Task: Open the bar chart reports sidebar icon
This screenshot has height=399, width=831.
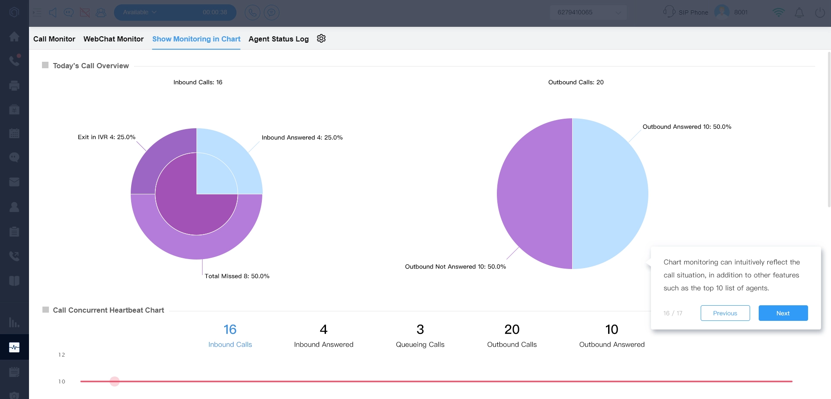Action: tap(14, 323)
